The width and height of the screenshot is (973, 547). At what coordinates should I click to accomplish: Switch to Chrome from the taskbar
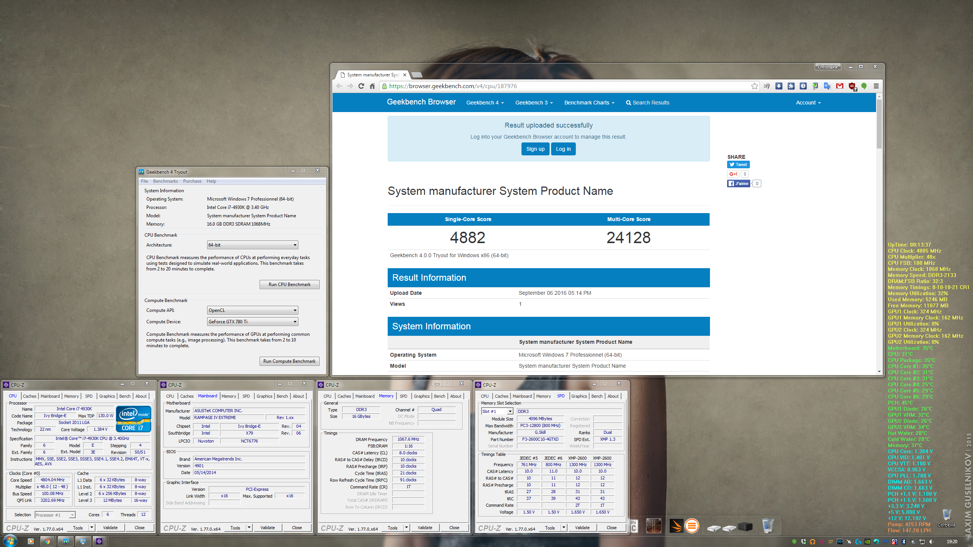click(47, 541)
